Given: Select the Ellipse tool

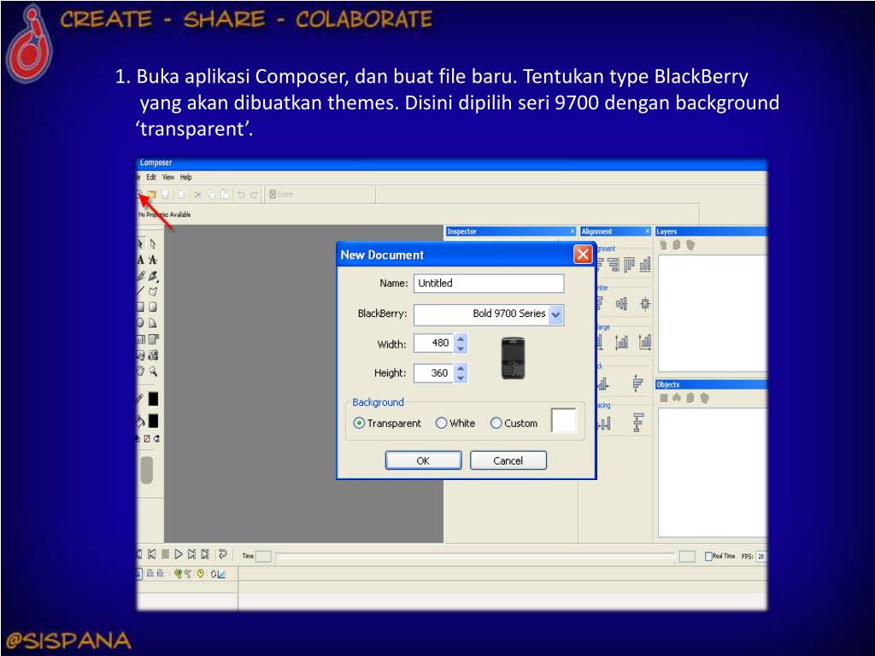Looking at the screenshot, I should pos(141,323).
